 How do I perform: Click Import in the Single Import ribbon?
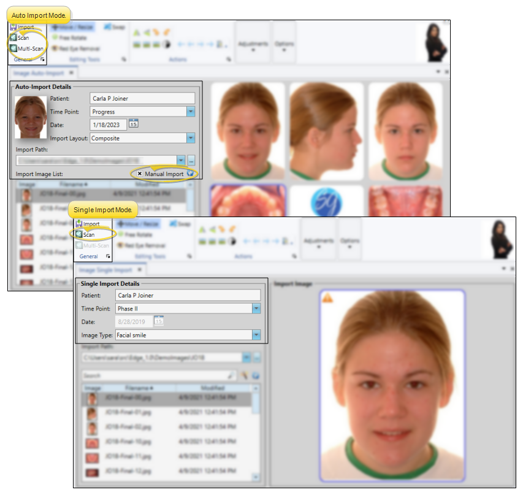click(x=91, y=224)
